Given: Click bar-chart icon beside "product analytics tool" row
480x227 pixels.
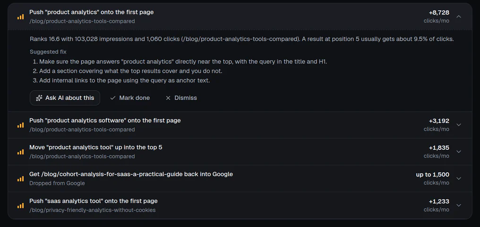Looking at the screenshot, I should (20, 152).
